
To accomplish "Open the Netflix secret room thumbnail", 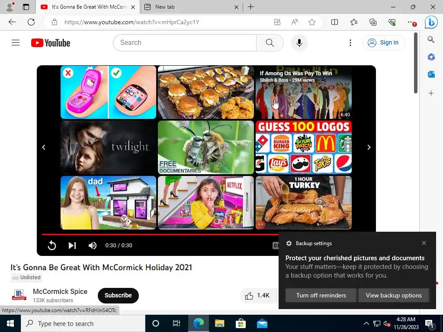I will tap(205, 202).
